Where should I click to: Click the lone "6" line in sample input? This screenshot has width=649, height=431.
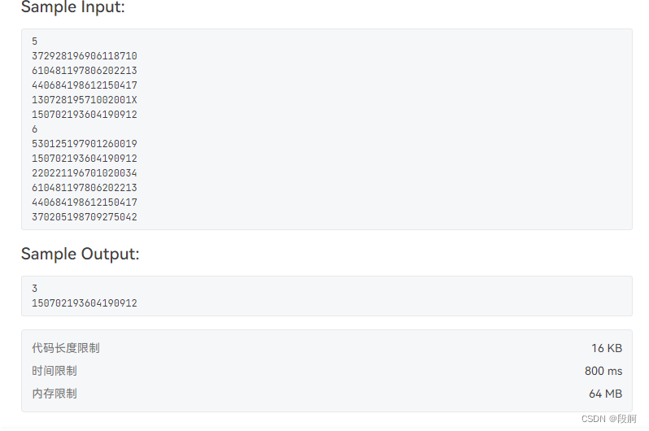(x=34, y=129)
